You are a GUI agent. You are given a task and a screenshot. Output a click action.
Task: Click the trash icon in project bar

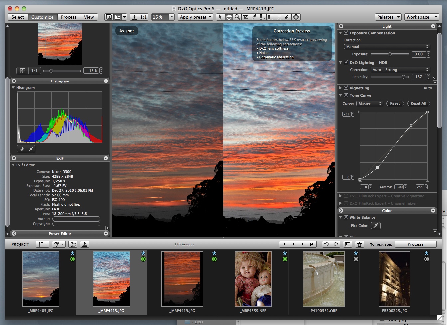click(x=359, y=244)
